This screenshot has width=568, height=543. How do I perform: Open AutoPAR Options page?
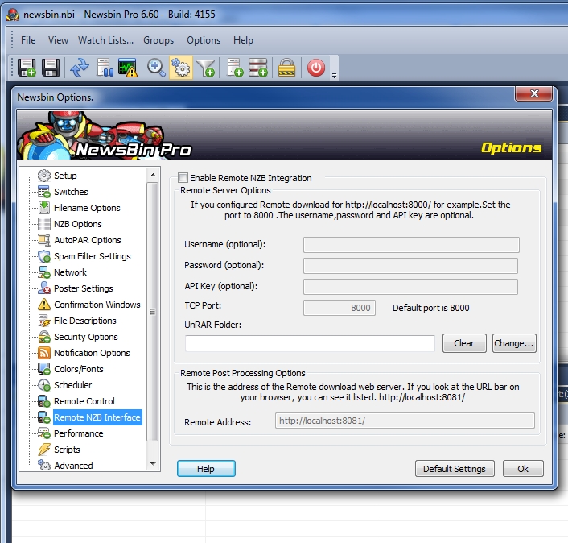pos(88,240)
